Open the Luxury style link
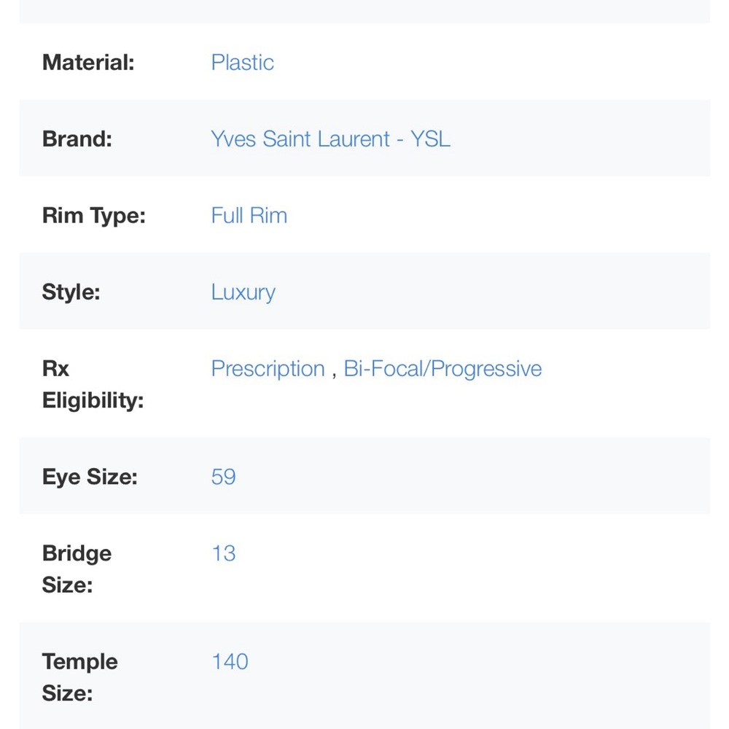Image resolution: width=729 pixels, height=729 pixels. 243,292
